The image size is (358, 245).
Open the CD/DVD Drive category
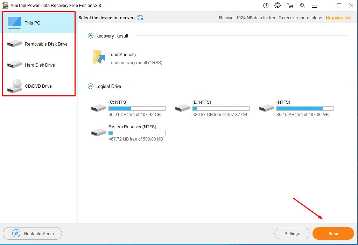click(x=38, y=86)
